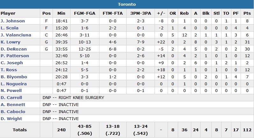Select the J. Valanciuna player name

pyautogui.click(x=16, y=35)
